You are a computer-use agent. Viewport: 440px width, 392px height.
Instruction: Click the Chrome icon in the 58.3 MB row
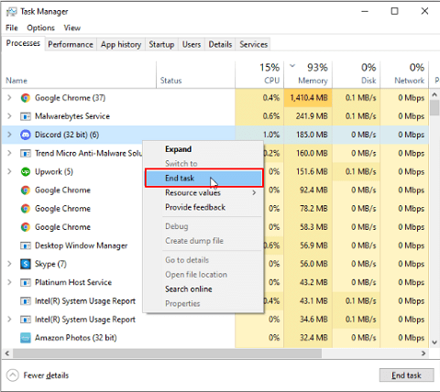[x=26, y=227]
